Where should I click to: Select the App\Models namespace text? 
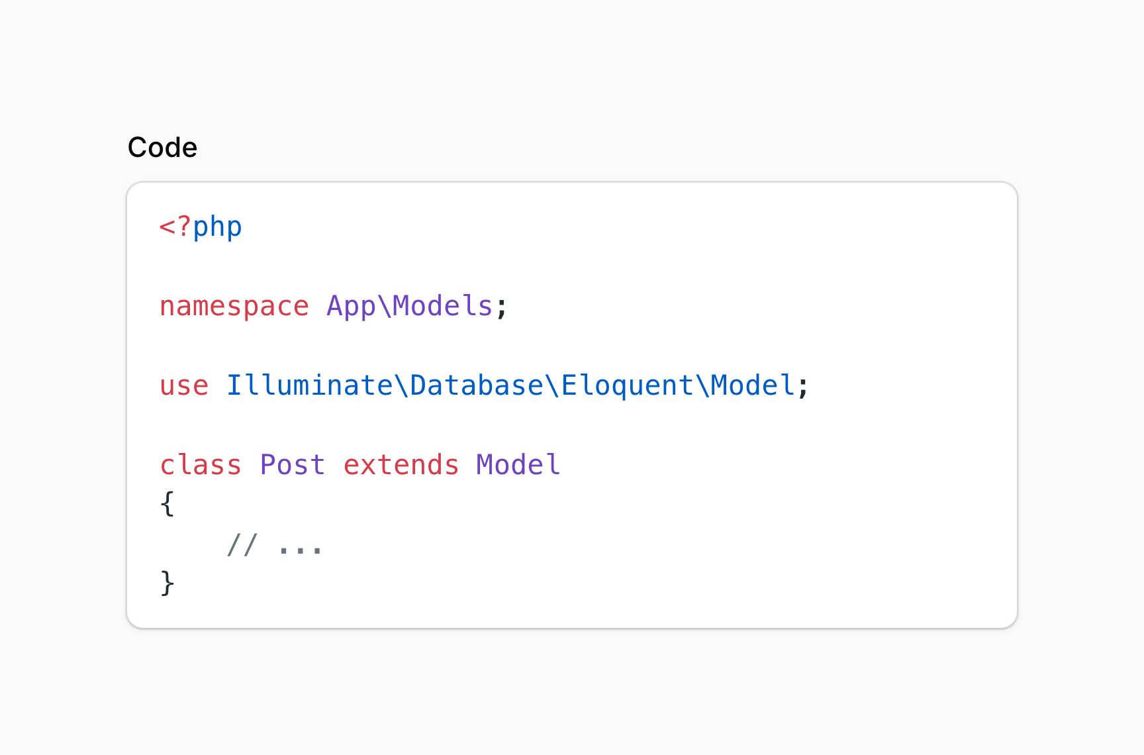[410, 307]
